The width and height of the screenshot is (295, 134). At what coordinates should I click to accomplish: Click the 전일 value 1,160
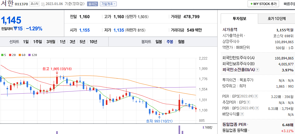85,17
